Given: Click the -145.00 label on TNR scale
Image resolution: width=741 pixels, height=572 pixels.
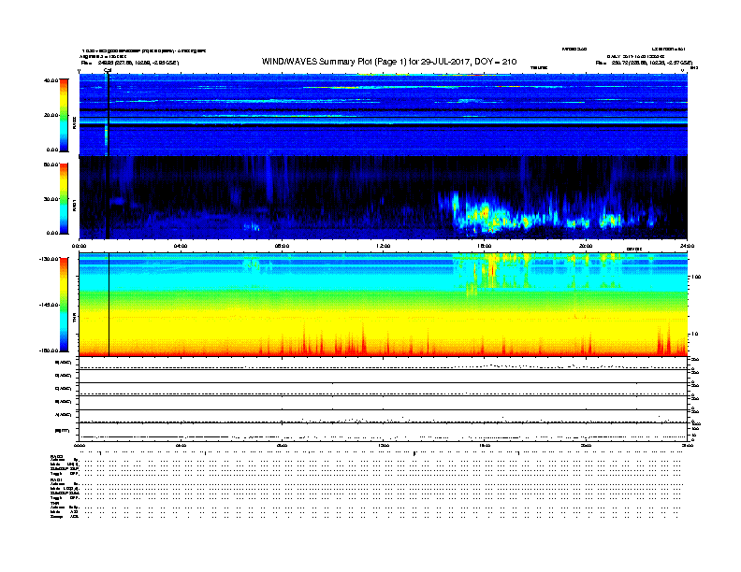Looking at the screenshot, I should pos(49,305).
